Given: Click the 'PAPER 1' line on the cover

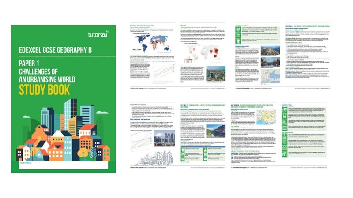Looking at the screenshot, I should pyautogui.click(x=30, y=63).
